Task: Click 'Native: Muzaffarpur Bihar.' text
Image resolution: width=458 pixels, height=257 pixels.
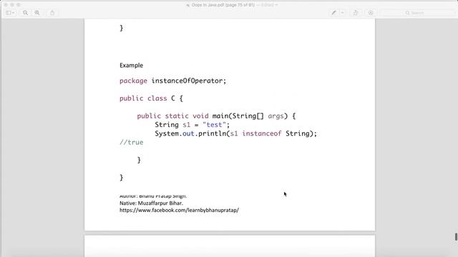Action: 151,203
